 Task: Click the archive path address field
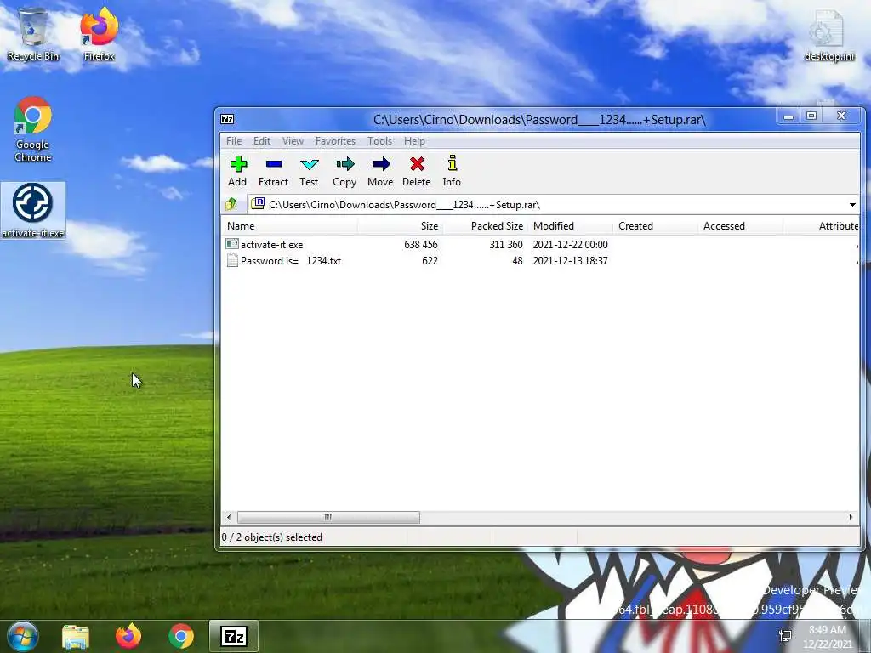coord(547,204)
